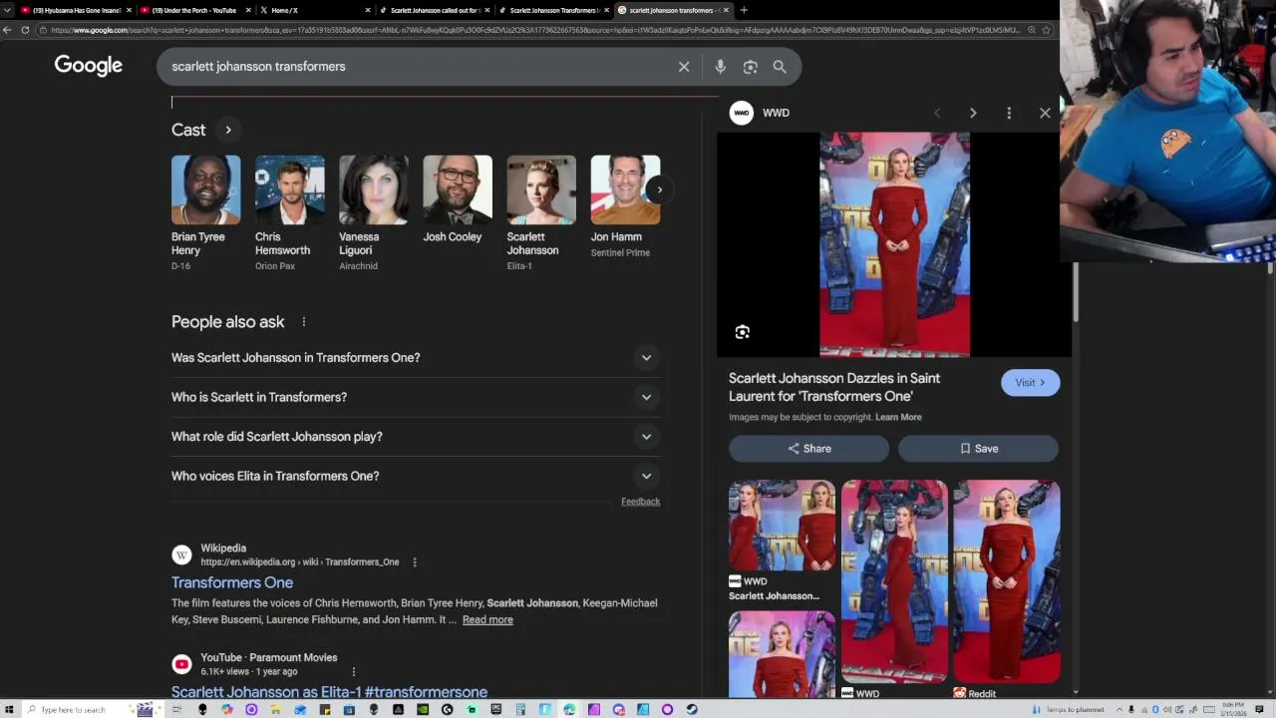Open search by image camera icon
Screen dimensions: 1276x718
tap(750, 67)
